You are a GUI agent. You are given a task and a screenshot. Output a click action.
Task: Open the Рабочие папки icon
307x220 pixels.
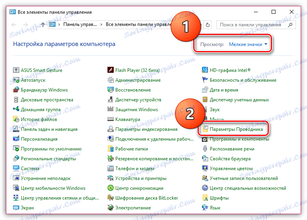[x=111, y=148]
